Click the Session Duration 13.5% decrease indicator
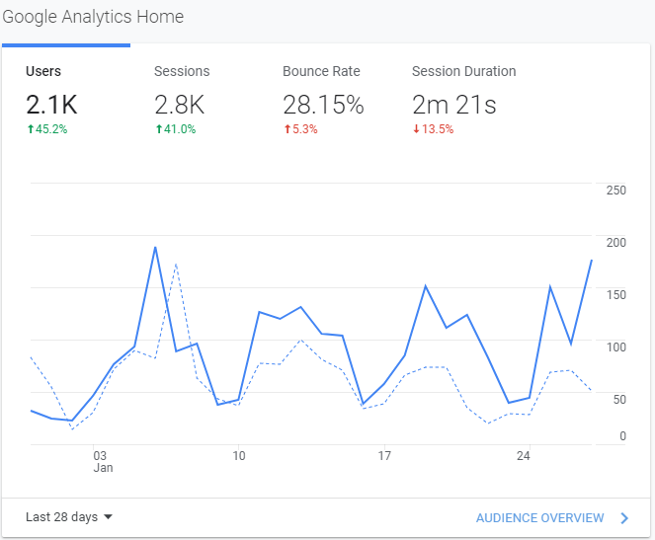The width and height of the screenshot is (655, 540). pyautogui.click(x=433, y=129)
